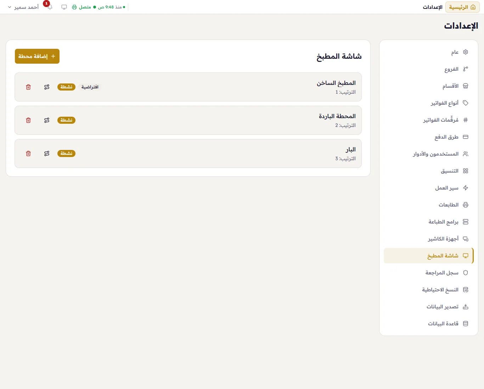Open أجهزة الكاشير in the sidebar

(429, 239)
